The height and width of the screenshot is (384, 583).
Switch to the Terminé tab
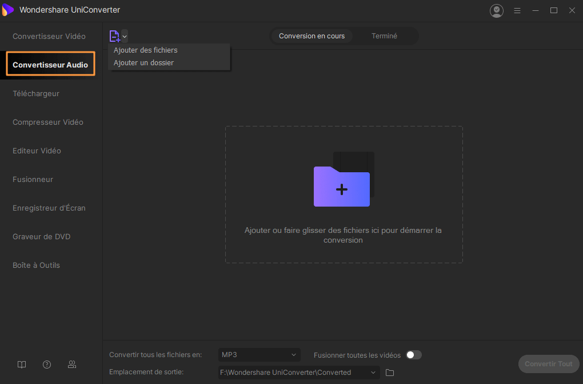(x=384, y=36)
